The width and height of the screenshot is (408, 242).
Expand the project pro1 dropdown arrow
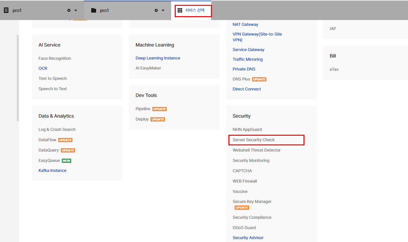pyautogui.click(x=163, y=10)
